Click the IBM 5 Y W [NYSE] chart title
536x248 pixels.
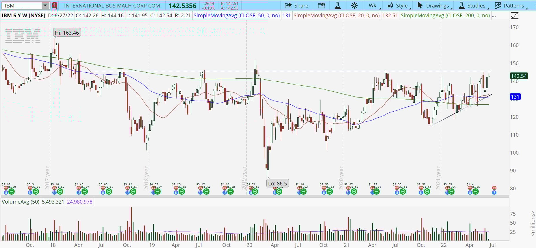(23, 16)
